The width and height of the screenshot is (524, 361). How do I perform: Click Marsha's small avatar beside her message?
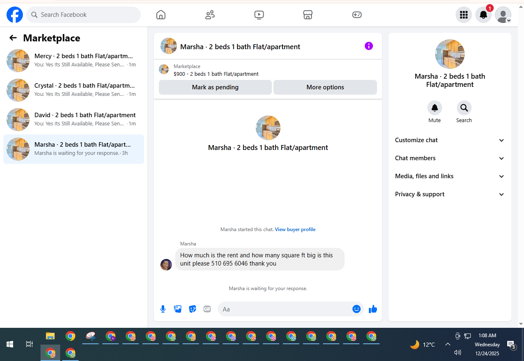click(166, 264)
